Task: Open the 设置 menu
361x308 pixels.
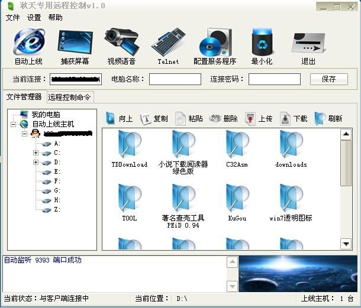Action: 34,18
